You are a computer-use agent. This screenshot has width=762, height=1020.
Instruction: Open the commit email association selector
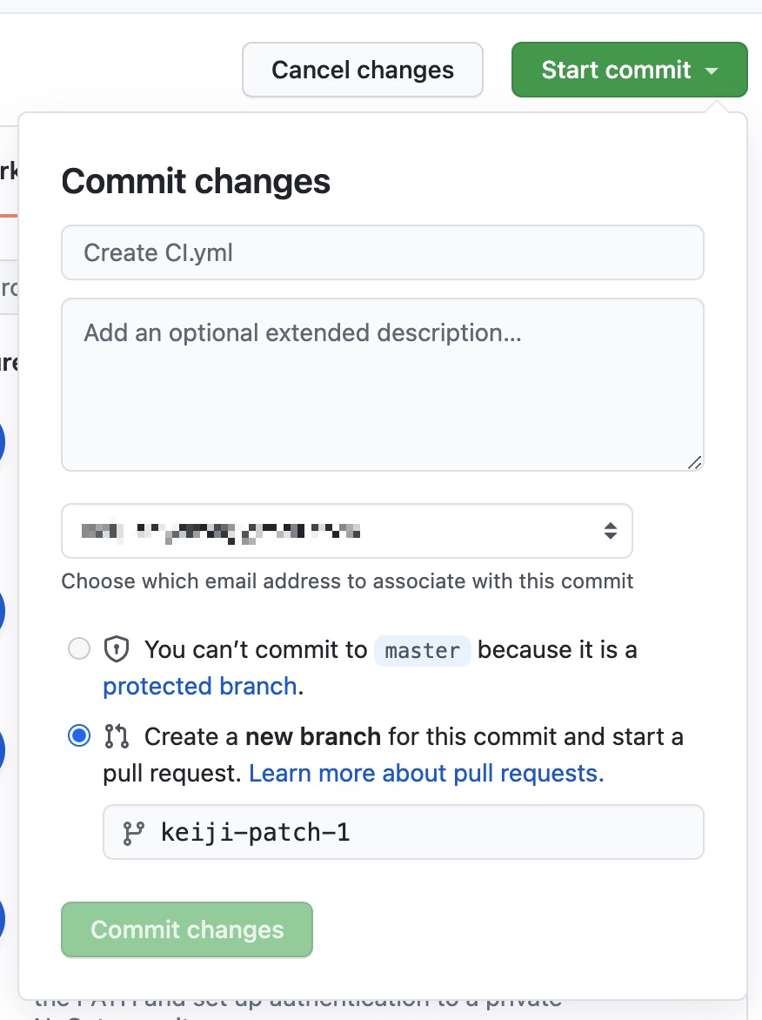click(x=347, y=531)
